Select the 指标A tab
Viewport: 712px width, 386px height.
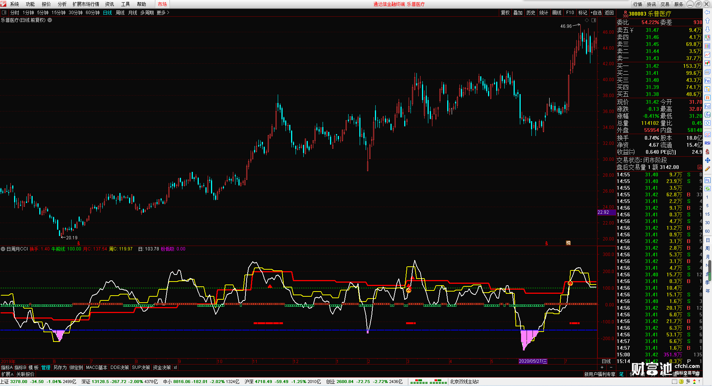(x=7, y=367)
